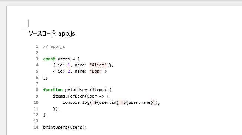242x135 pixels.
Task: Click the heading ソースコード: app.js
Action: coord(52,33)
